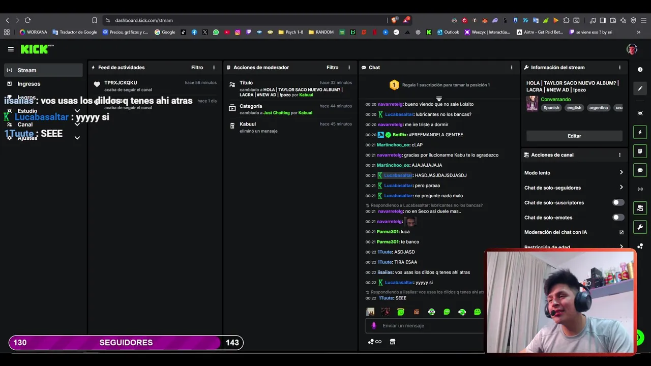Screen dimensions: 651x366
Task: Click the Spanish tag
Action: coord(551,108)
